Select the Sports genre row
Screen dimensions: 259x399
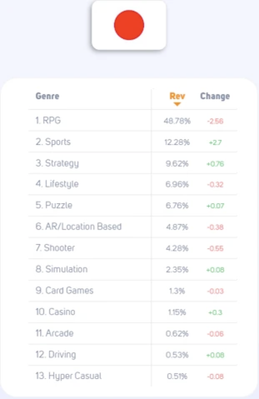click(133, 142)
